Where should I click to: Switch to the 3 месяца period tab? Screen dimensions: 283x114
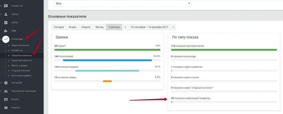click(114, 27)
